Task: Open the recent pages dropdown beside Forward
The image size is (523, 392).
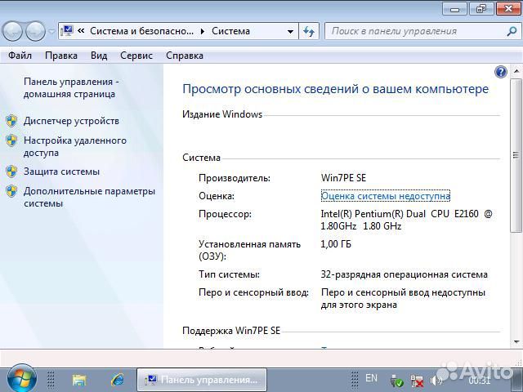Action: [51, 32]
